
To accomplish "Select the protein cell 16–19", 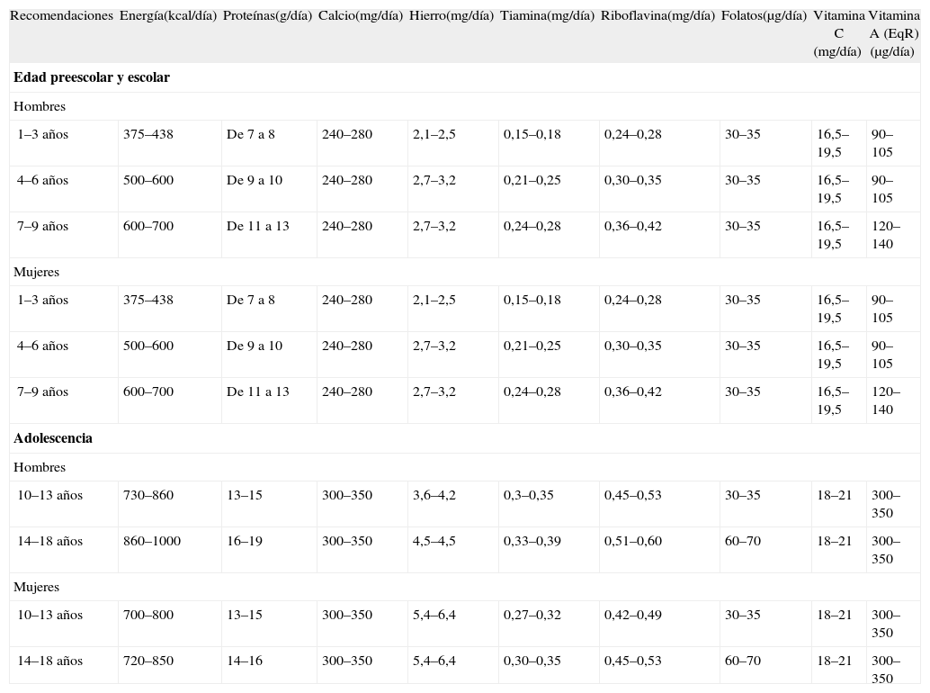I will pyautogui.click(x=245, y=541).
